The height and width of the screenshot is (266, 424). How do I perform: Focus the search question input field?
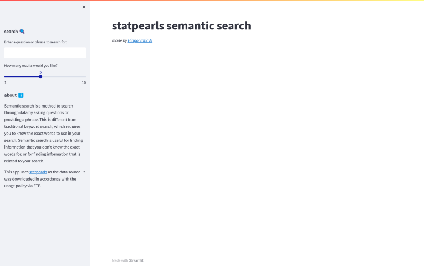pyautogui.click(x=45, y=53)
